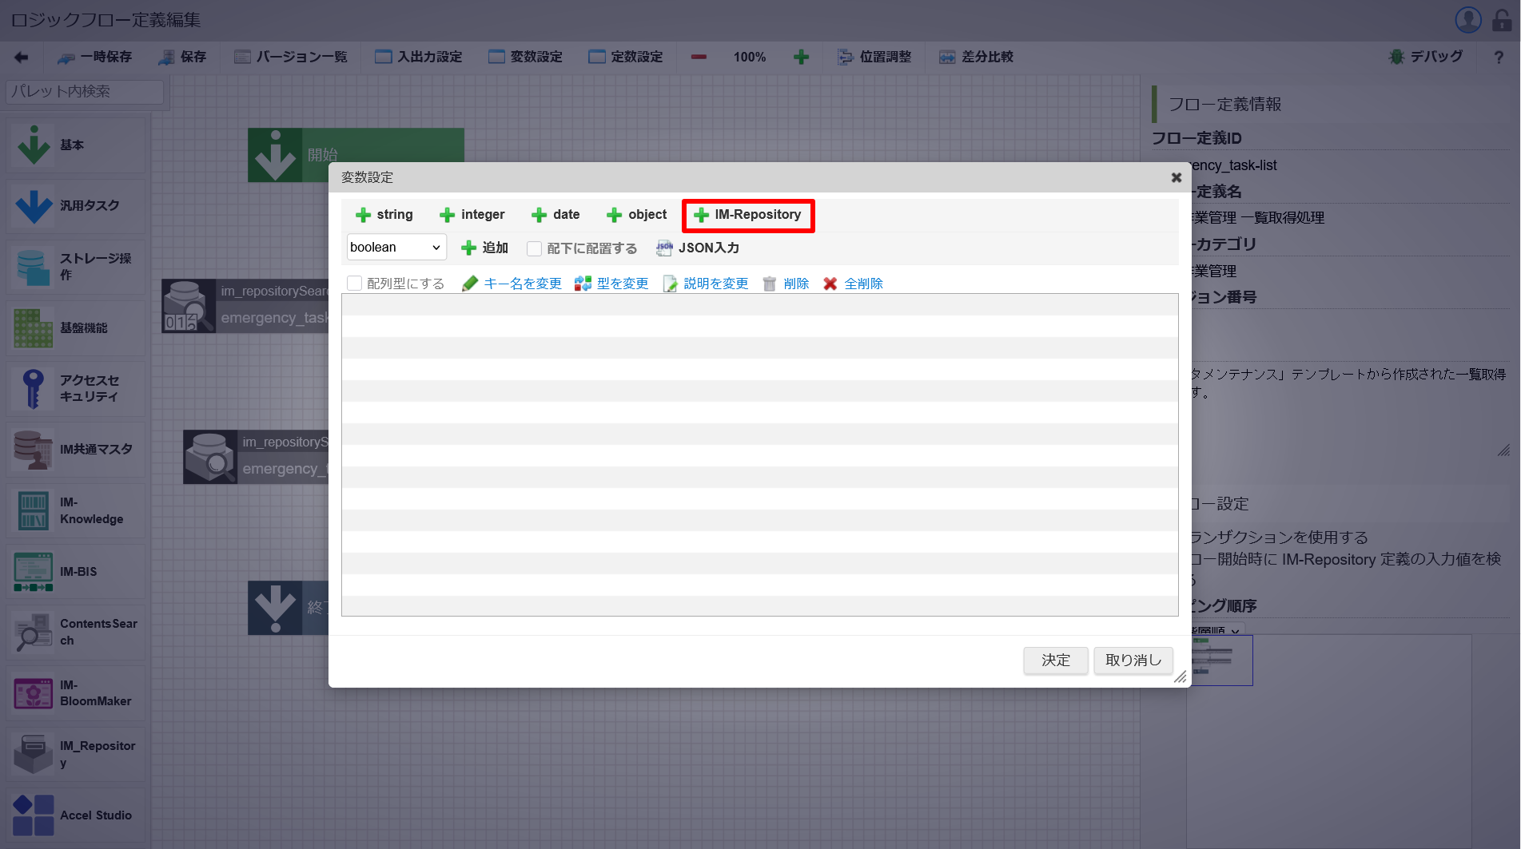1521x849 pixels.
Task: Click inside the empty variable list area
Action: [x=759, y=455]
